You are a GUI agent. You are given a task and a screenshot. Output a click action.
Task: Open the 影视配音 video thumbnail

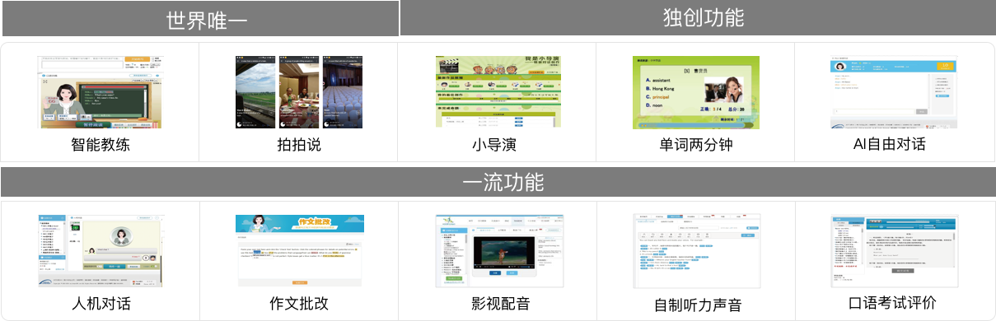coord(498,251)
